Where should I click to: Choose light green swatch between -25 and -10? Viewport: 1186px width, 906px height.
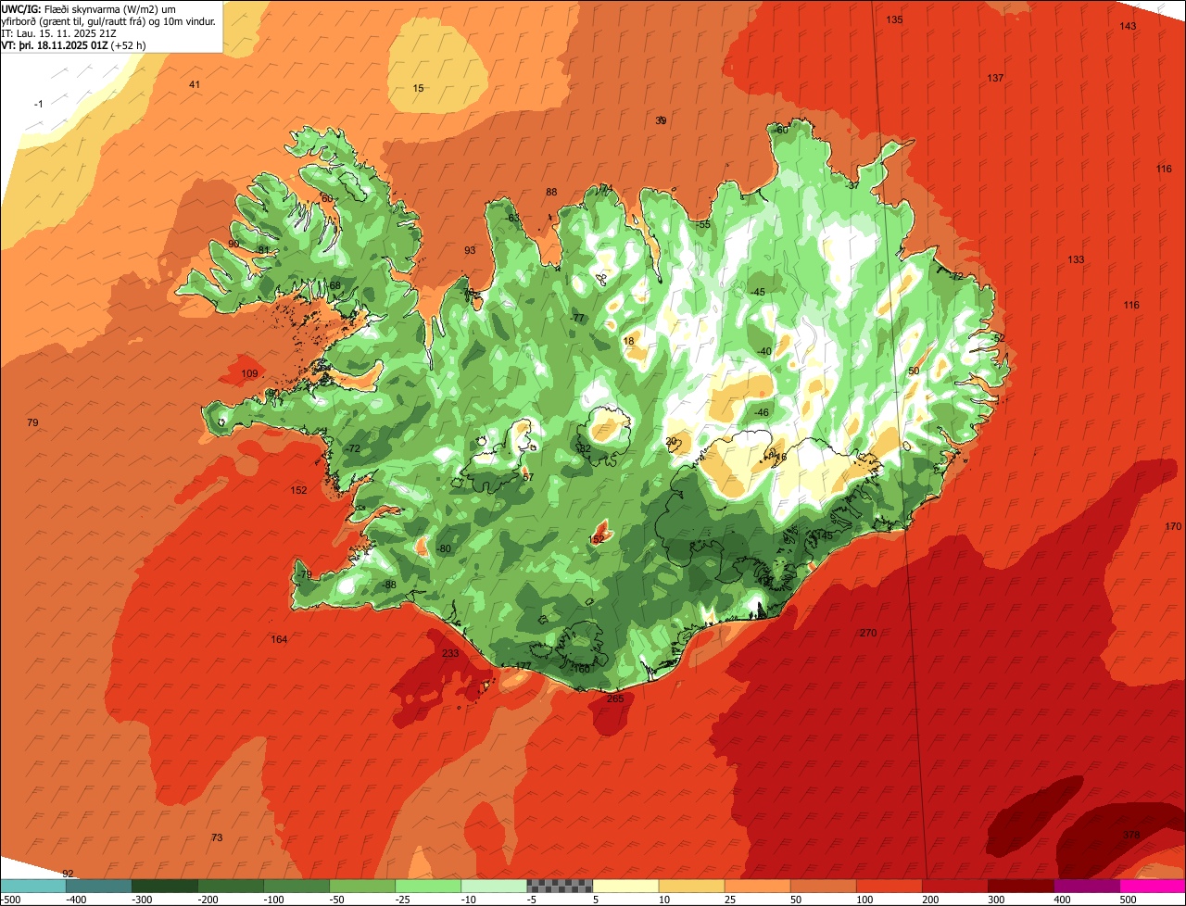(x=428, y=886)
